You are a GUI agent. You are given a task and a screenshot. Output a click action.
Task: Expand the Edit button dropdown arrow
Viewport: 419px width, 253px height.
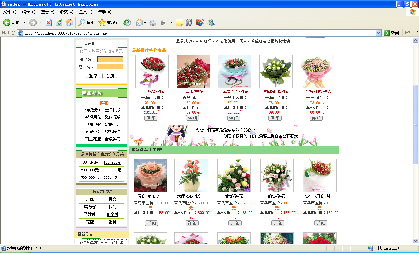172,23
